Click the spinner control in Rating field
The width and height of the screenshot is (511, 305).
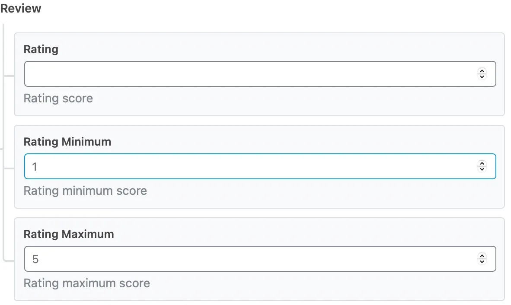[482, 74]
